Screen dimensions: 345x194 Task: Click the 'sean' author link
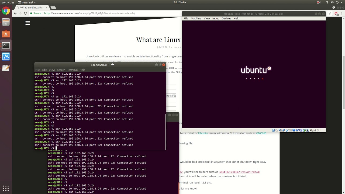[176, 47]
